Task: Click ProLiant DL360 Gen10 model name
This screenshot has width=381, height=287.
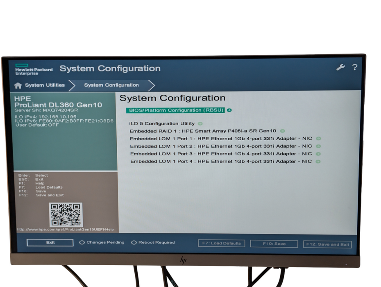Action: (58, 105)
